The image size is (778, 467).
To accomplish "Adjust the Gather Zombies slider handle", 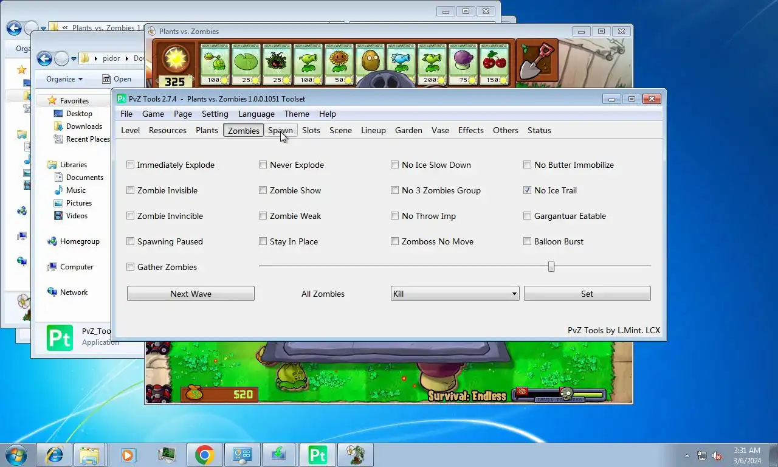I will [551, 266].
